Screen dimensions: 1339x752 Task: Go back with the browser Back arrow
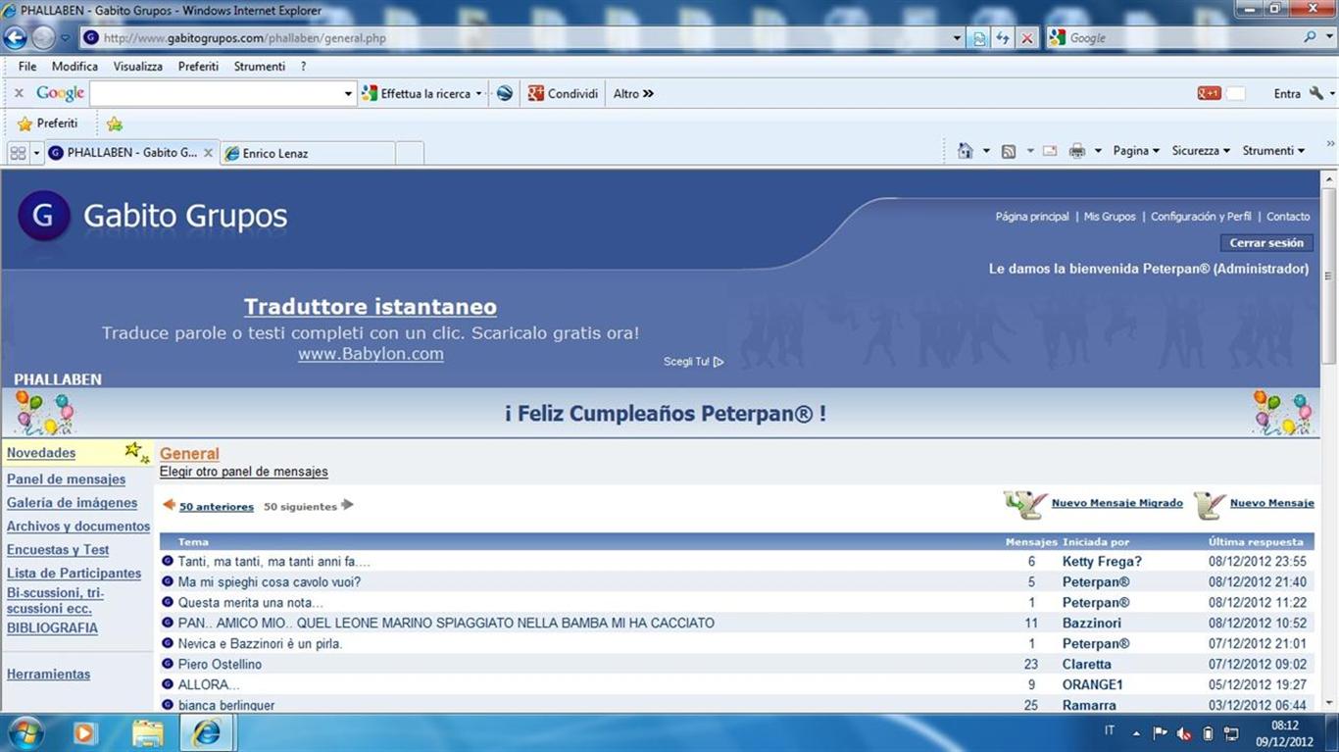pos(16,38)
